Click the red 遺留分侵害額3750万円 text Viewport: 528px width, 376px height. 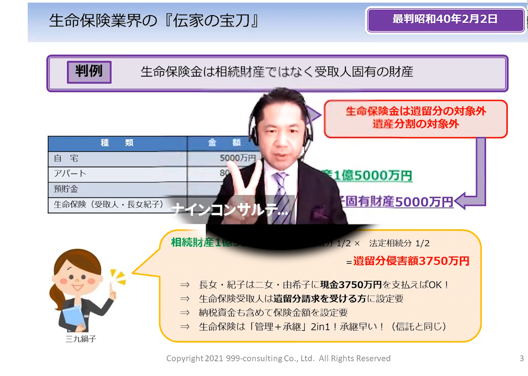coord(411,261)
